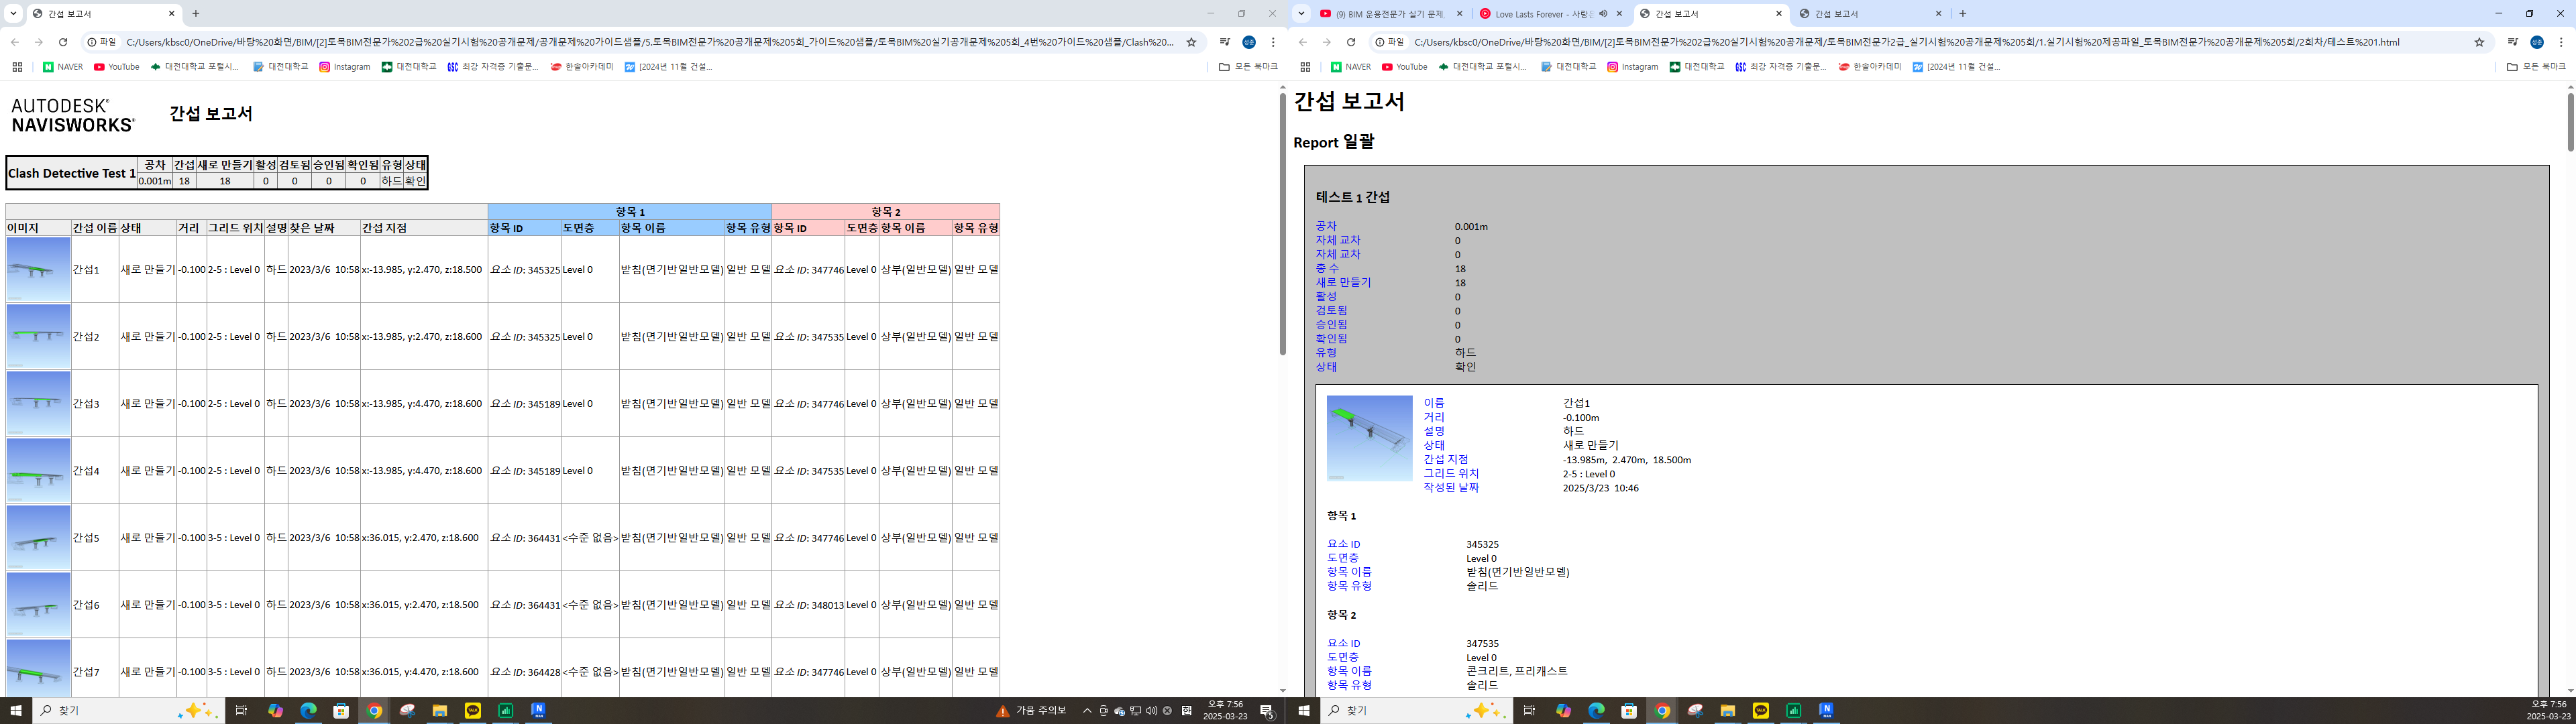2576x724 pixels.
Task: Click the left window's vertical scrollbar thumb
Action: click(x=1283, y=224)
